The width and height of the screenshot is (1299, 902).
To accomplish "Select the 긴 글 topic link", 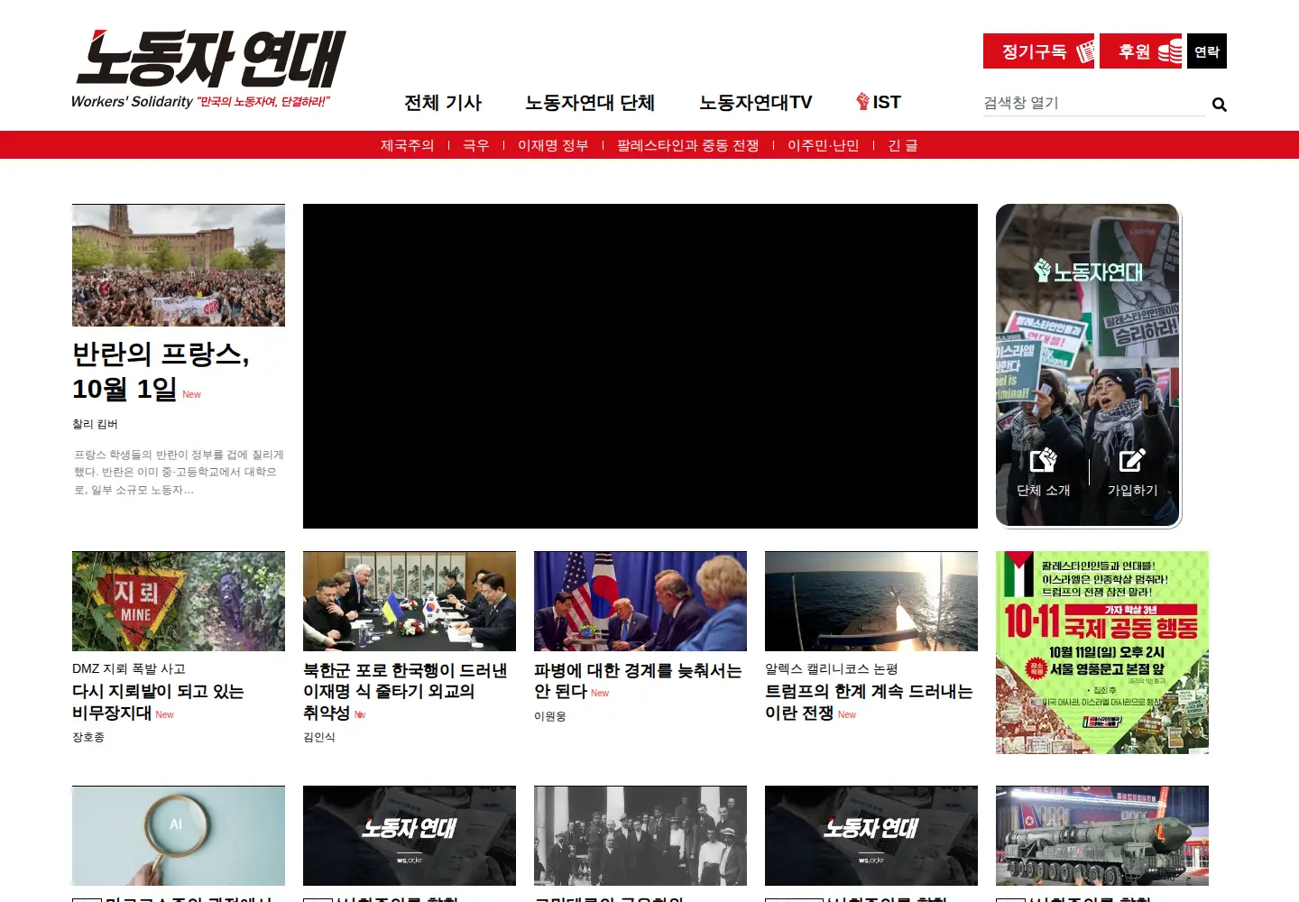I will coord(902,145).
